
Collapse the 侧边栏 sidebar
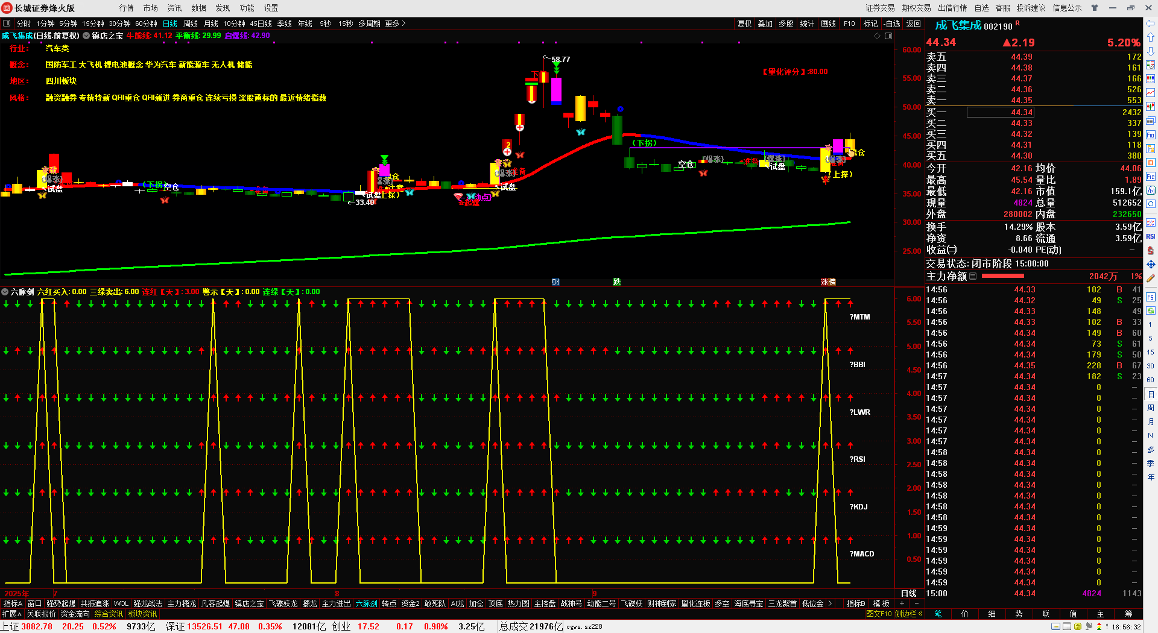click(x=909, y=614)
